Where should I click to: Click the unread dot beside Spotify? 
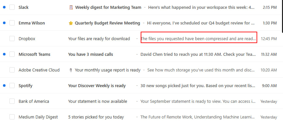[x=4, y=85]
